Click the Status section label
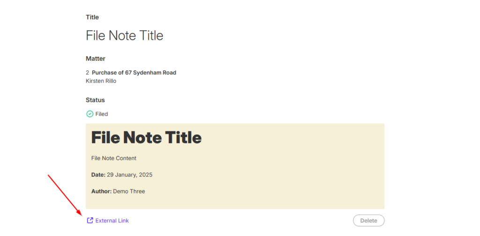Image resolution: width=480 pixels, height=236 pixels. tap(95, 100)
